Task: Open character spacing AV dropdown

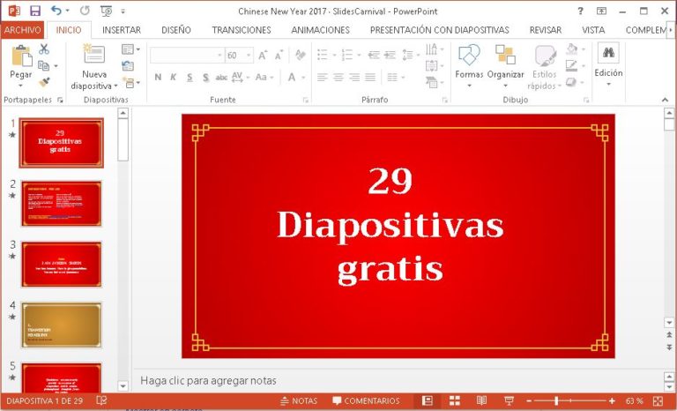Action: [x=240, y=78]
